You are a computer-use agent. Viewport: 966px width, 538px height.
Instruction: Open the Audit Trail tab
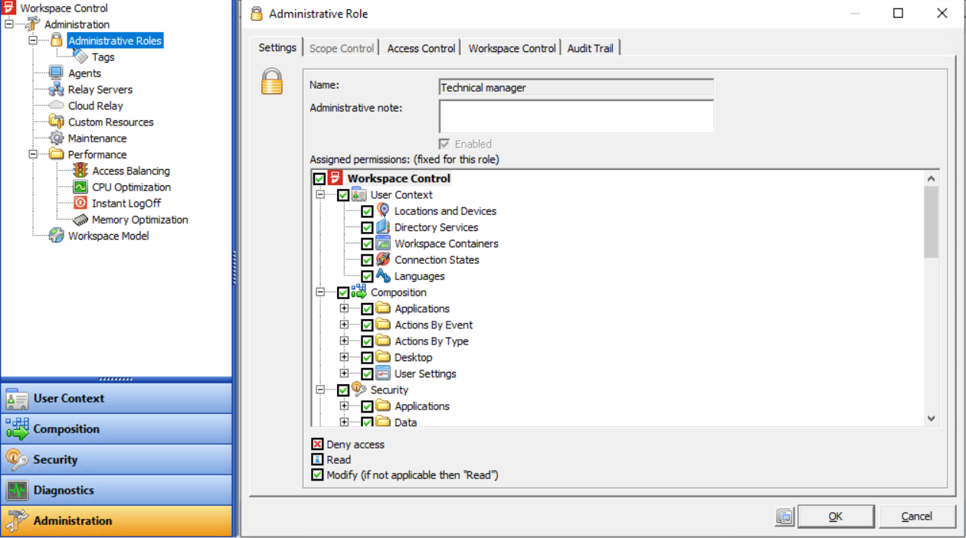pyautogui.click(x=590, y=47)
